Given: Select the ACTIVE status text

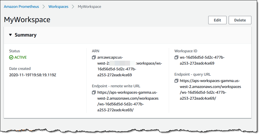Looking at the screenshot, I should (x=21, y=58).
